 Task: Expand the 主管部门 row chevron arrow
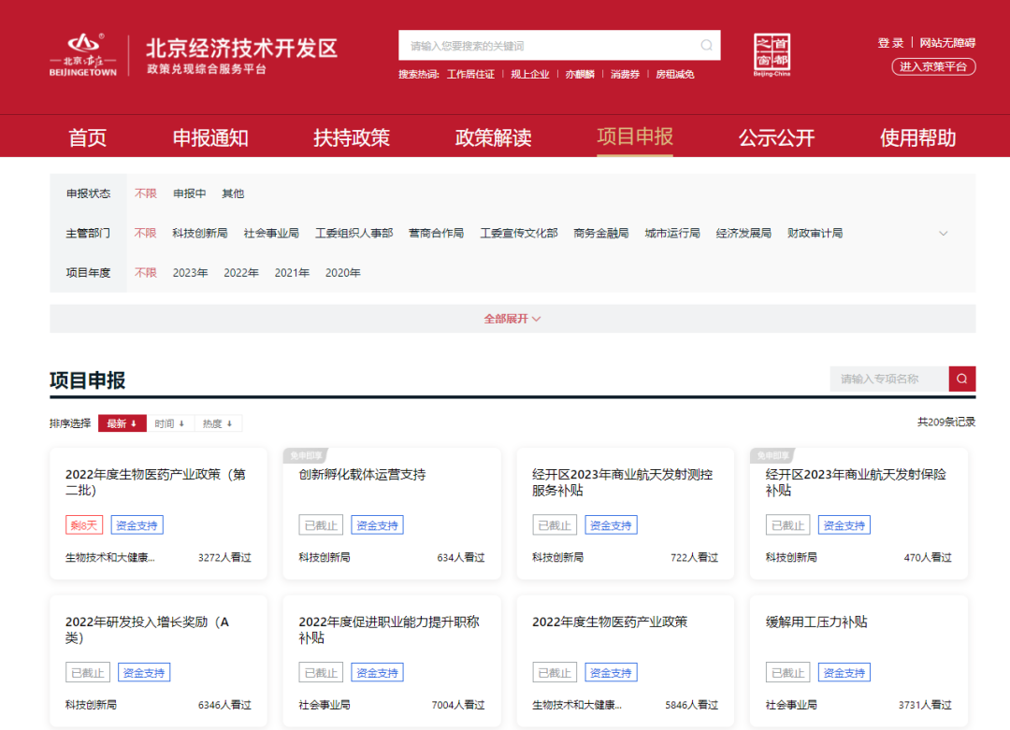(943, 234)
